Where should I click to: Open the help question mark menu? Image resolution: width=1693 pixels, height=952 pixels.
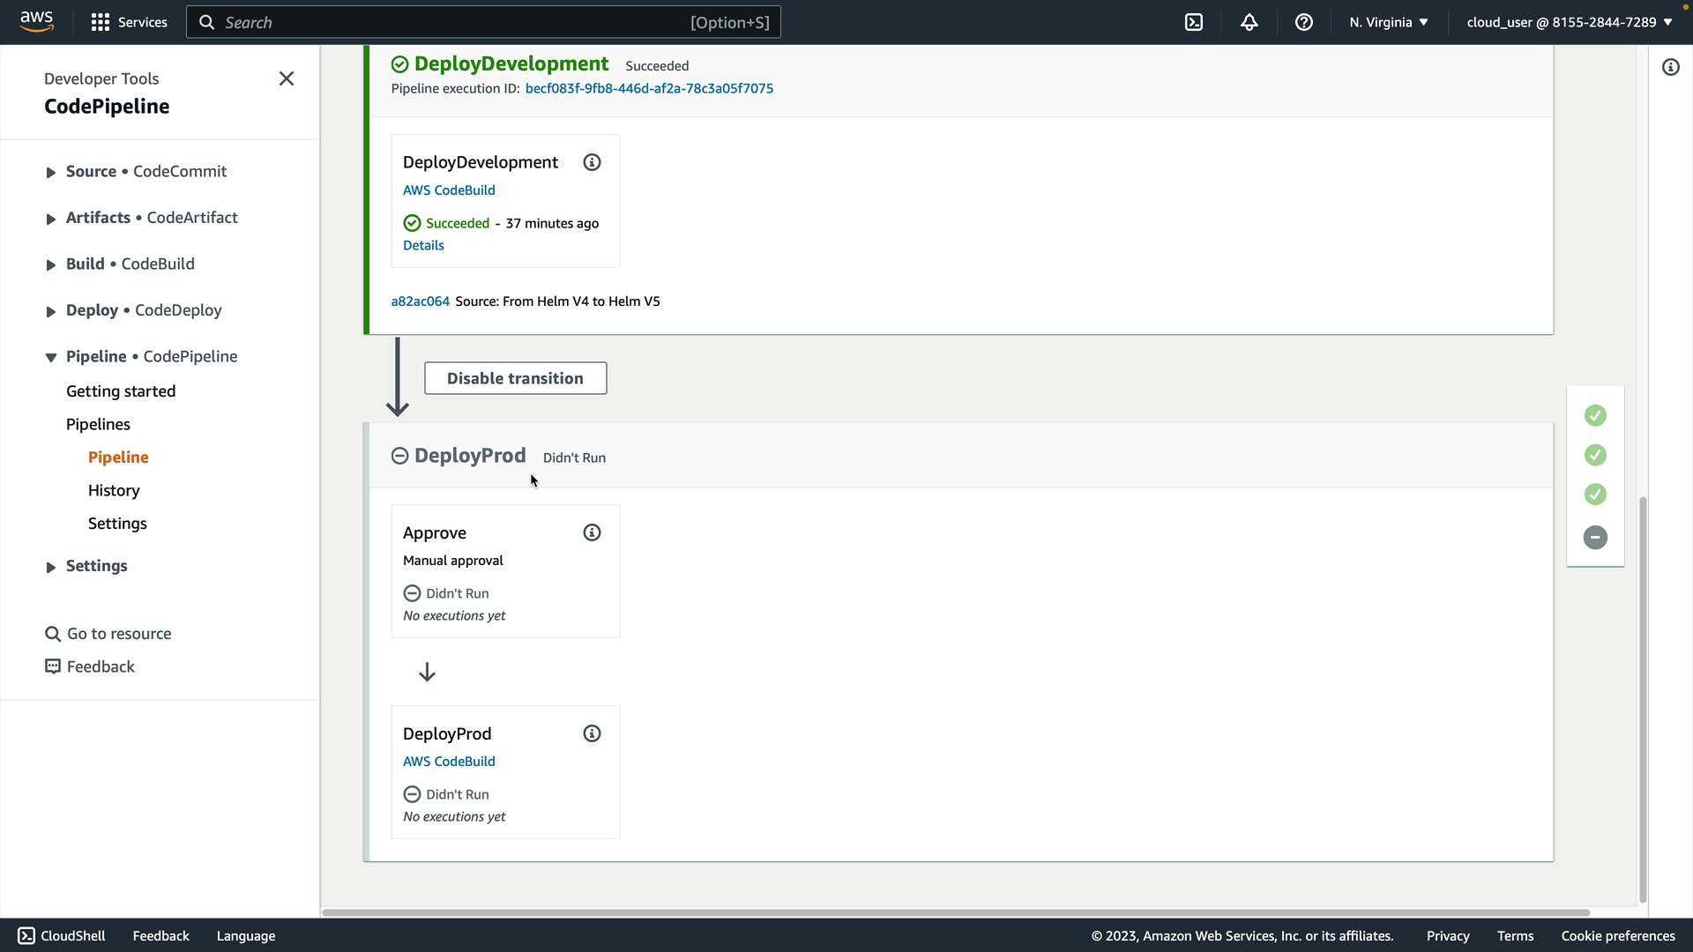click(1303, 22)
